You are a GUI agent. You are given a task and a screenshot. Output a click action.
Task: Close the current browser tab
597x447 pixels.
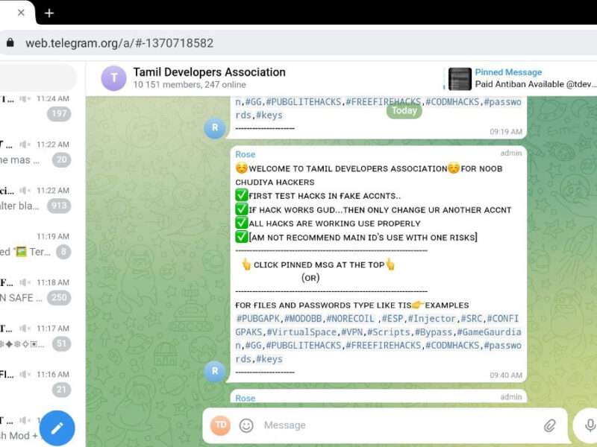[x=21, y=13]
